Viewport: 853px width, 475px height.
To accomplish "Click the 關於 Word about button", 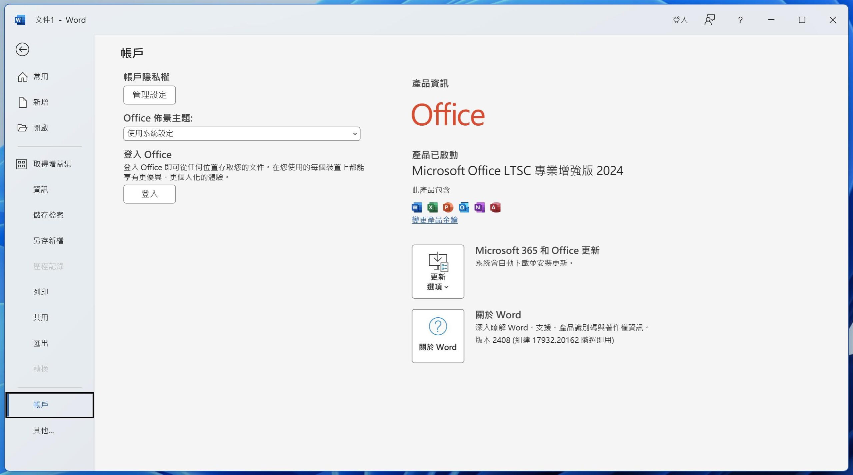I will pyautogui.click(x=437, y=336).
